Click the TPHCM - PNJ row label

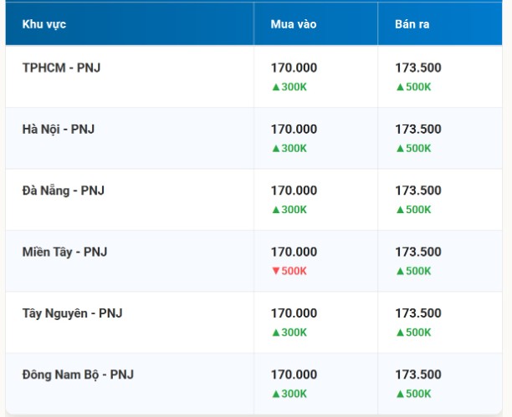61,68
